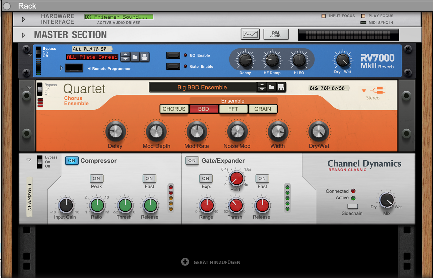Enable the Gate/Expander ON switch
Viewport: 433px width, 278px height.
coord(192,161)
